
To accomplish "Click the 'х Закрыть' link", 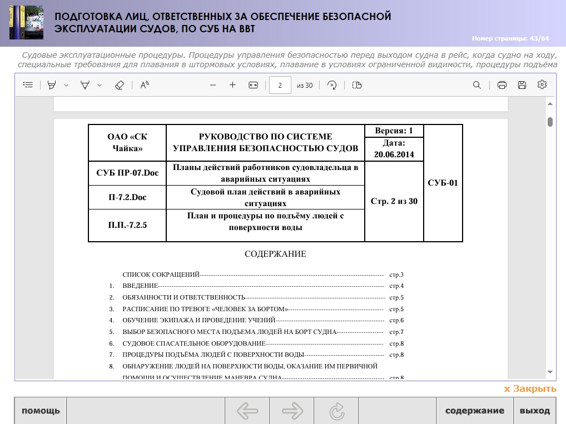I will (530, 389).
